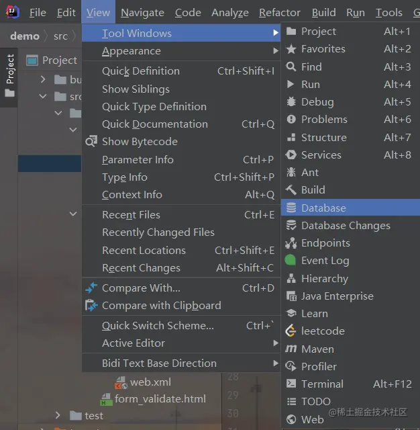Expand the Appearance submenu arrow
The width and height of the screenshot is (420, 430).
(x=276, y=51)
